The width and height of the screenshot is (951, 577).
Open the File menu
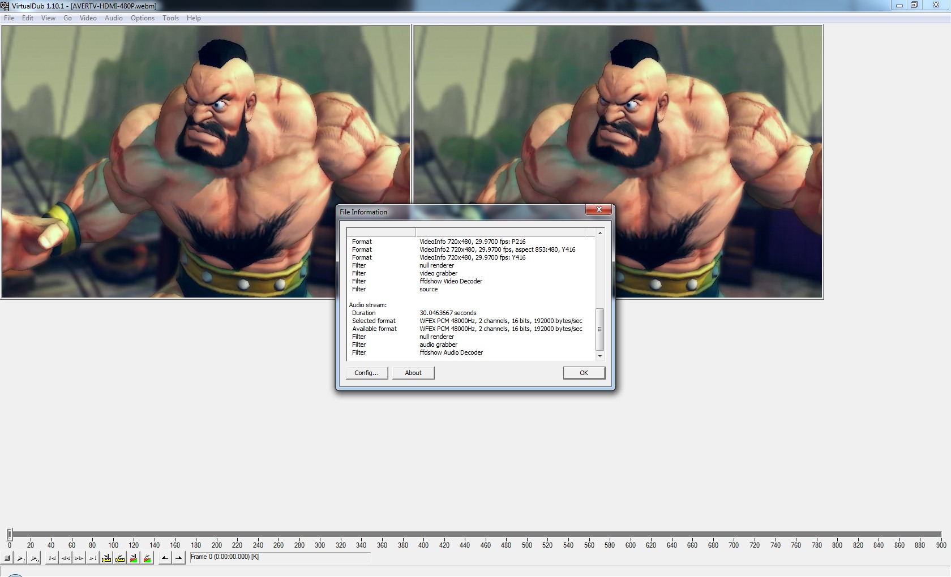click(9, 18)
